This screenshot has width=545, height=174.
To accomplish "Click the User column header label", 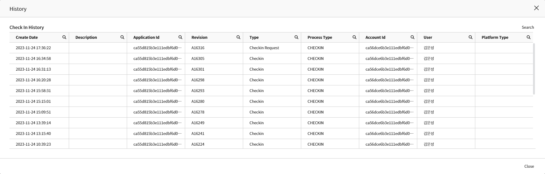I will tap(428, 37).
